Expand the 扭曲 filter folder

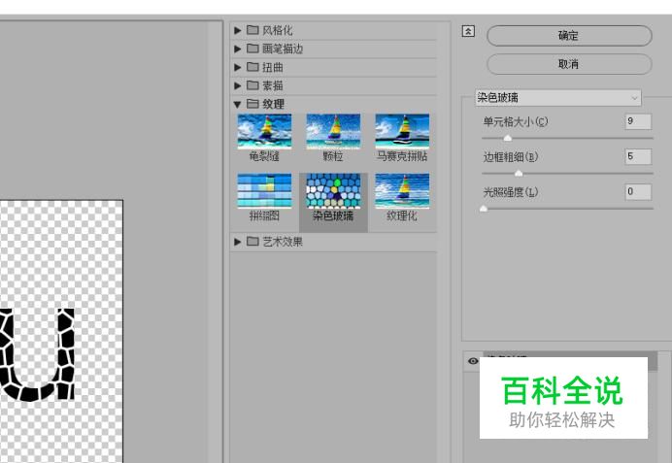point(237,67)
